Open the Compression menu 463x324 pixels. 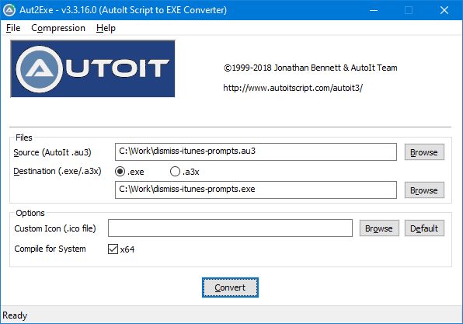point(58,28)
